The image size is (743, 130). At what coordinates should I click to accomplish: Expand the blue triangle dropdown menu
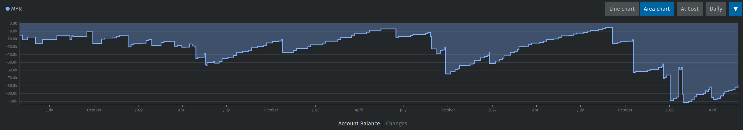(x=736, y=9)
